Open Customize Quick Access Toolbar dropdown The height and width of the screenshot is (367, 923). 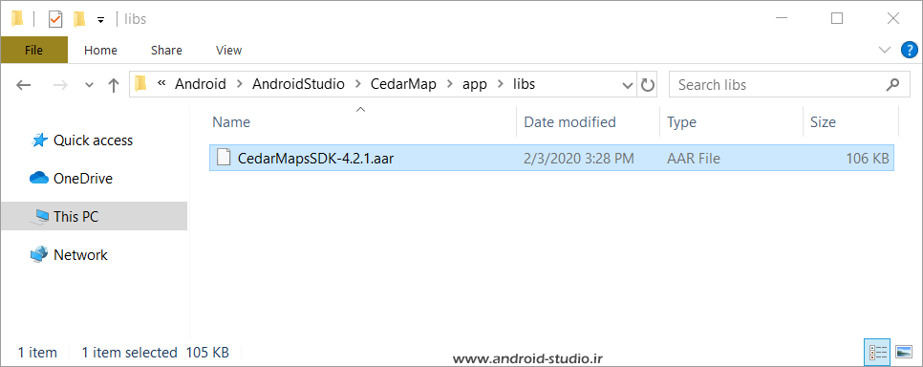point(100,20)
